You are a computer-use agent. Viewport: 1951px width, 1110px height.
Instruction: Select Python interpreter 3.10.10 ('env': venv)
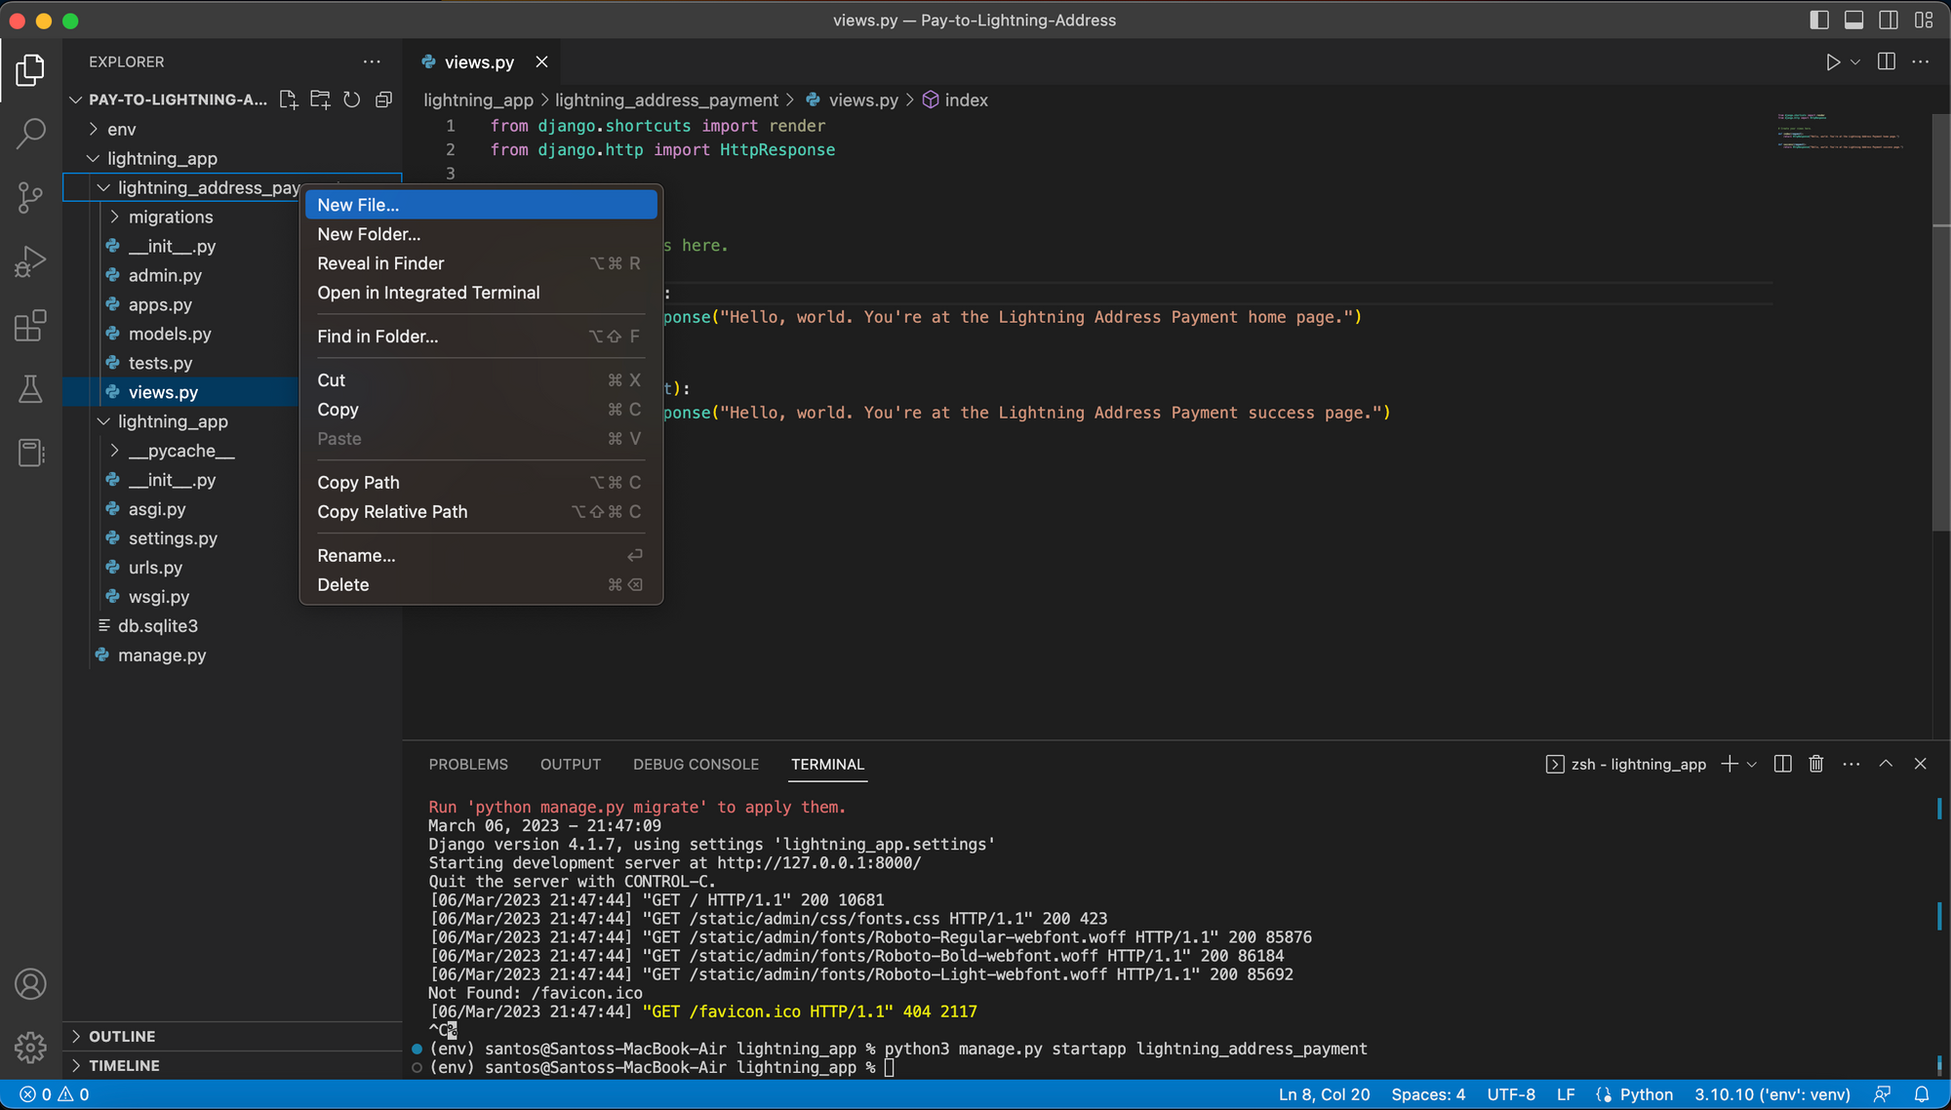(1772, 1094)
